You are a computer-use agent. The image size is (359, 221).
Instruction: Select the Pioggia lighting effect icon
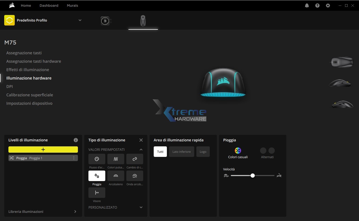(x=97, y=176)
